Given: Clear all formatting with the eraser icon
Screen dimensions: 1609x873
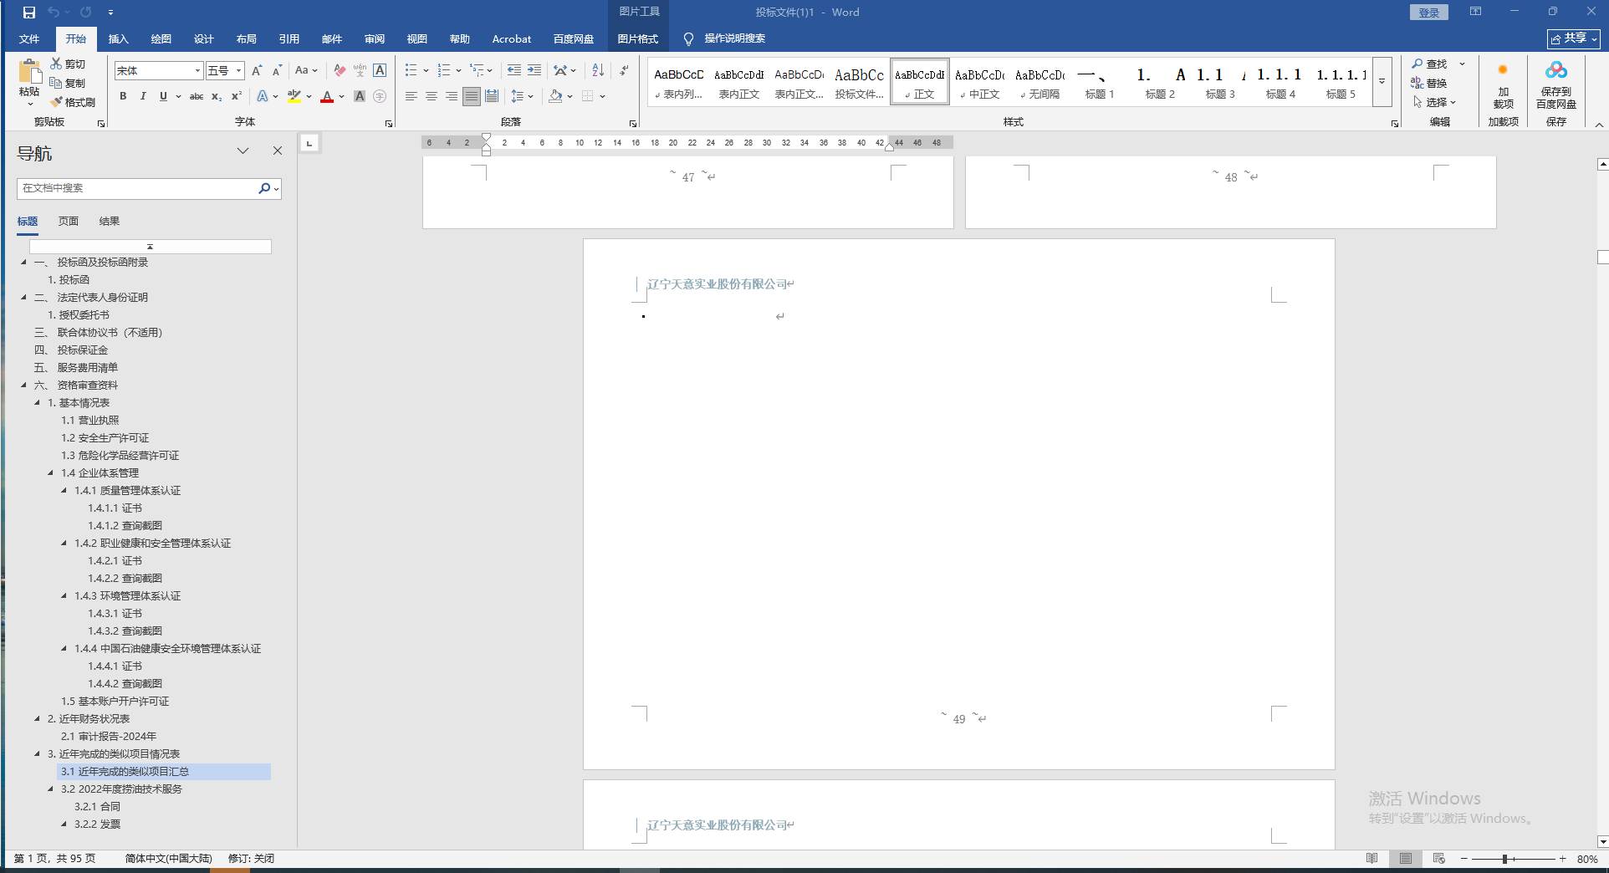Looking at the screenshot, I should click(x=340, y=70).
